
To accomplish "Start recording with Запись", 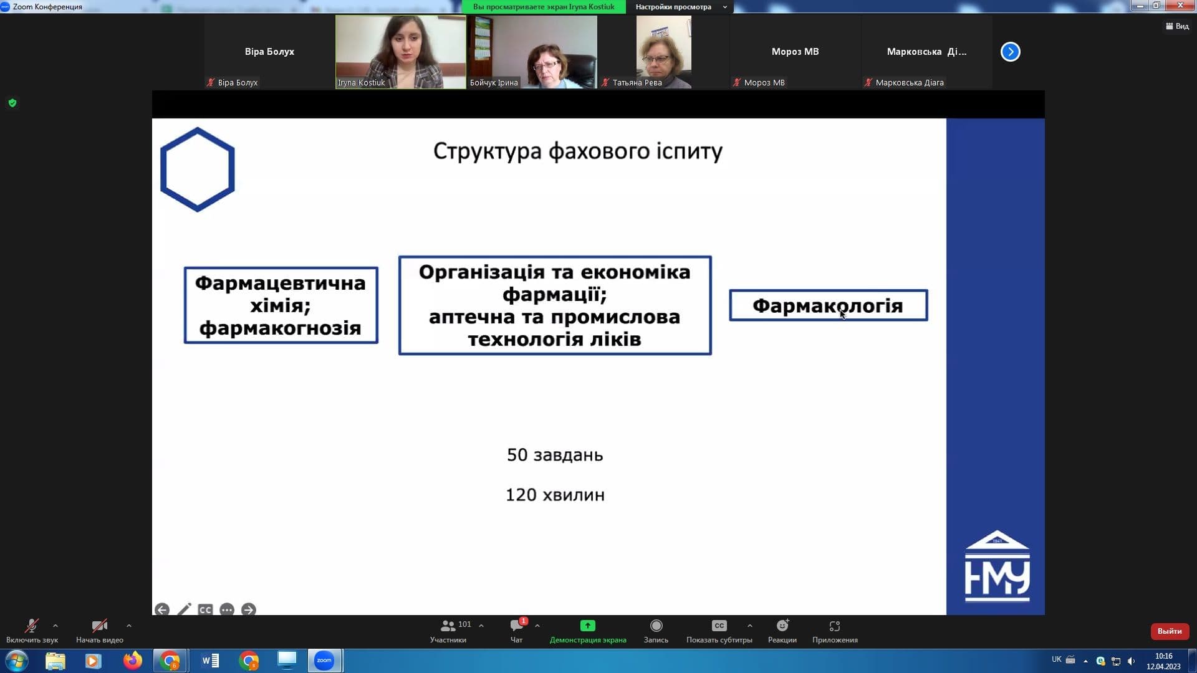I will click(656, 631).
